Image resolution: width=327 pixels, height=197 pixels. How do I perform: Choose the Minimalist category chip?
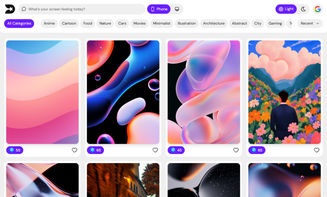[x=161, y=24]
